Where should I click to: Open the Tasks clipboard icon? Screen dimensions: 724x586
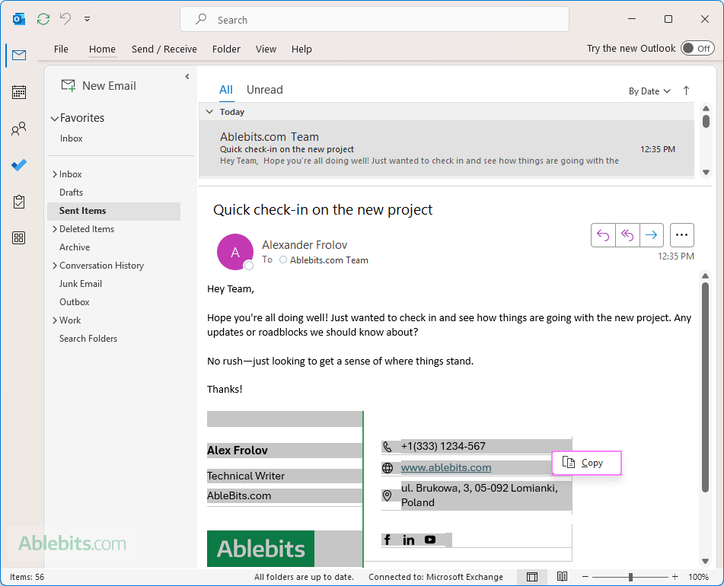[19, 202]
